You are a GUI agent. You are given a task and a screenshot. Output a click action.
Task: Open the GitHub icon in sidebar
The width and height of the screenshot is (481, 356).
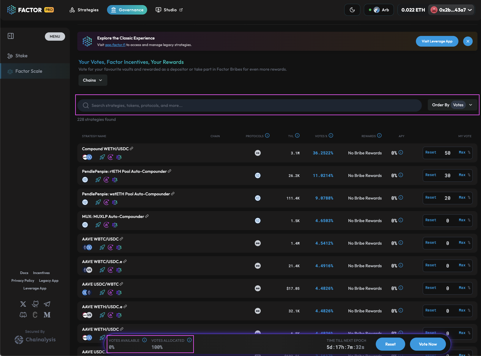pyautogui.click(x=35, y=304)
